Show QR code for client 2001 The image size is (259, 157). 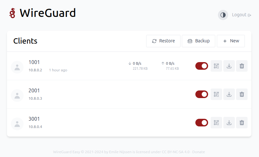pos(216,94)
